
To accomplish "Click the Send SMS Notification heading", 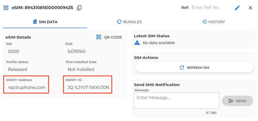I will pos(157,85).
